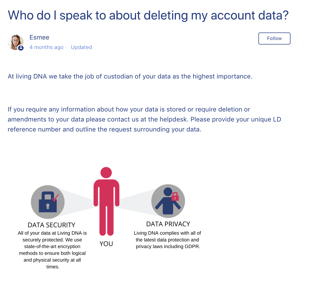Click the custodian of your data sentence

click(x=130, y=76)
